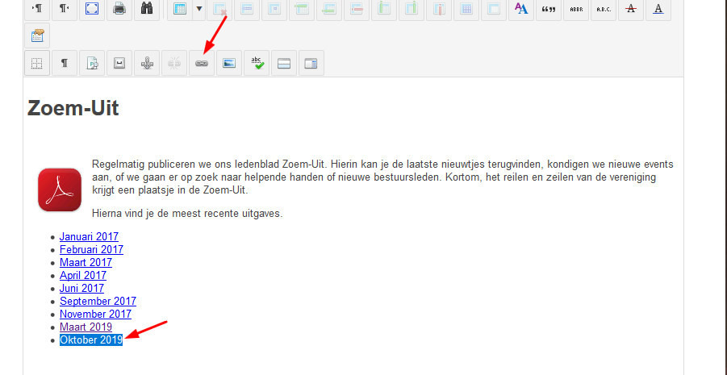727x375 pixels.
Task: Click the highlighted Oktober 2019 text
Action: [x=91, y=340]
